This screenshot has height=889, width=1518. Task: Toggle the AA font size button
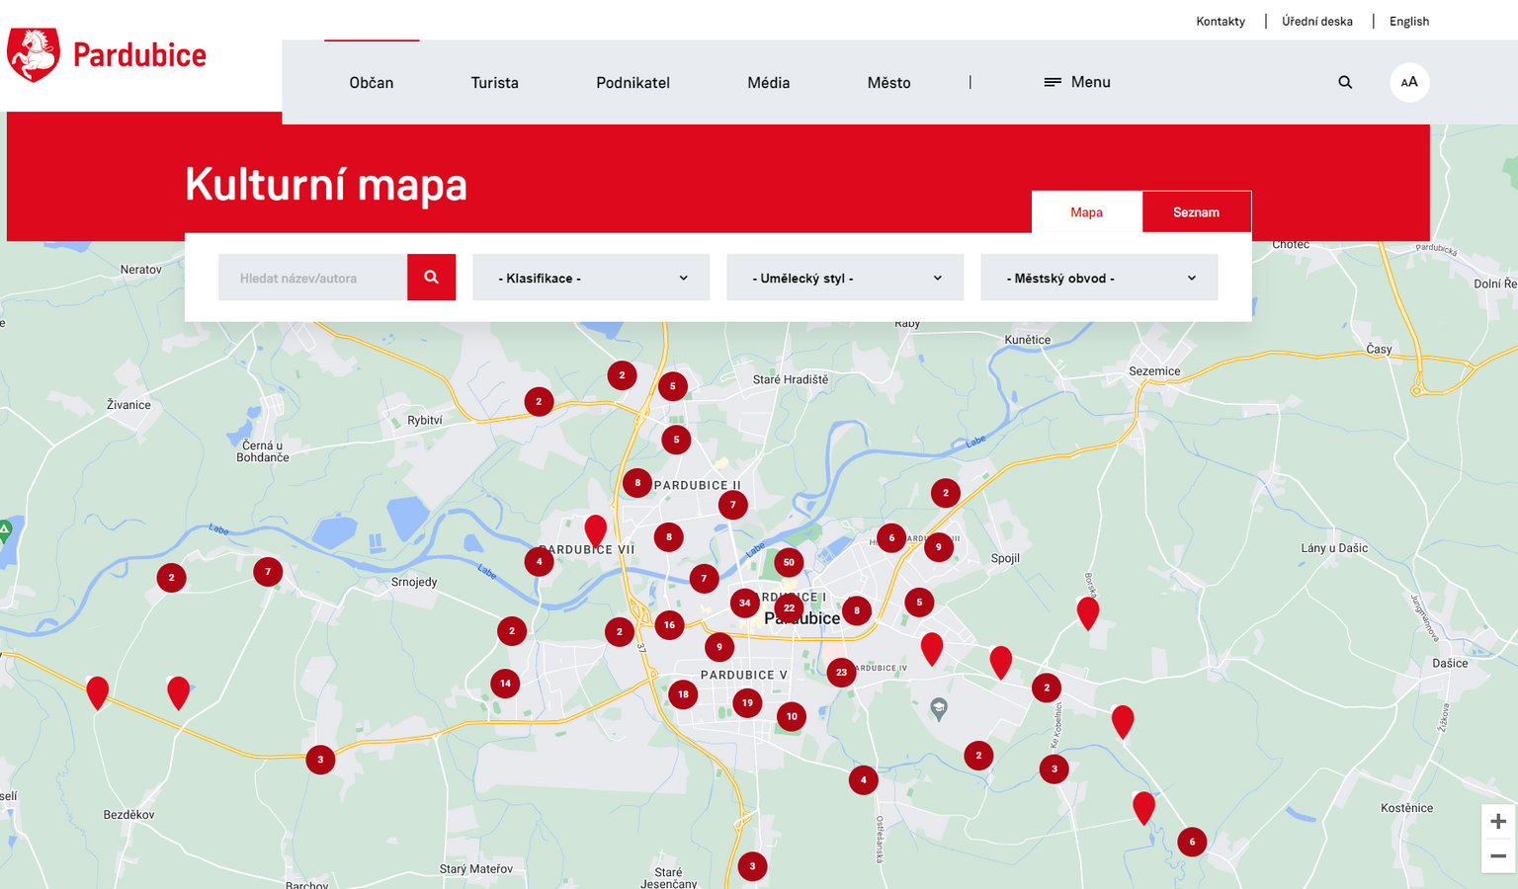1409,83
